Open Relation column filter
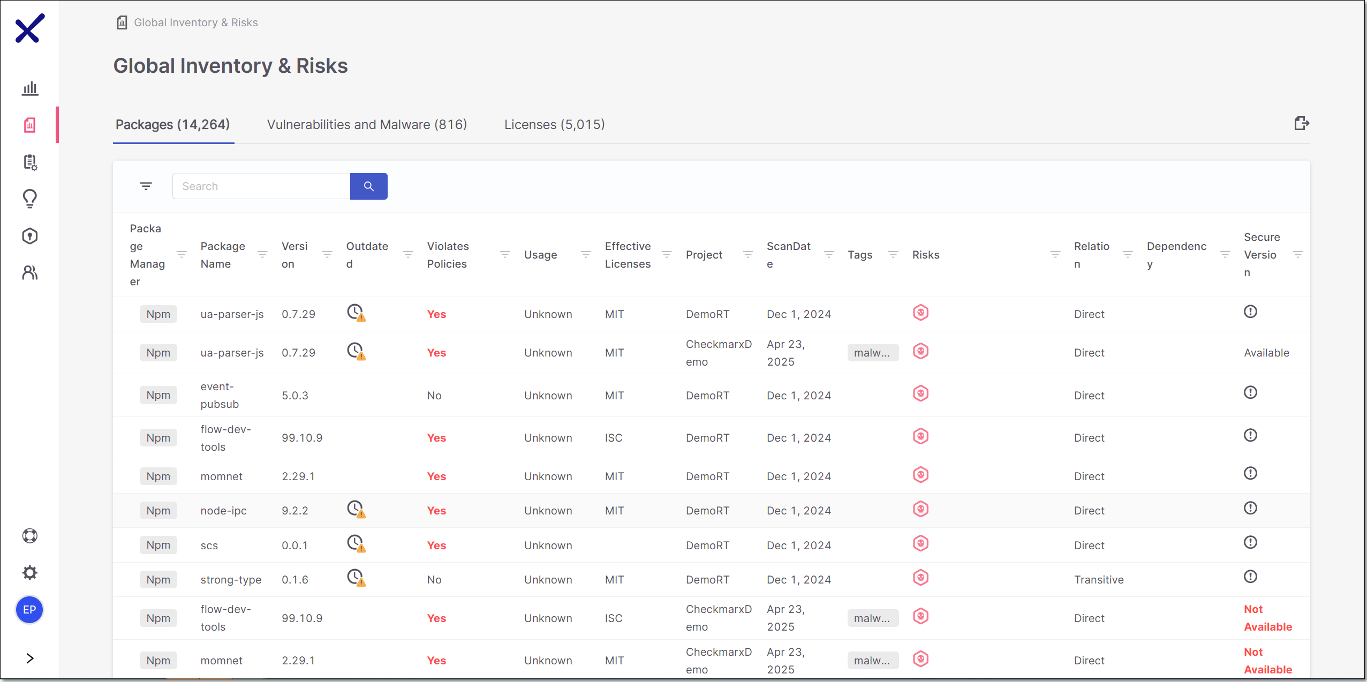 pyautogui.click(x=1128, y=254)
